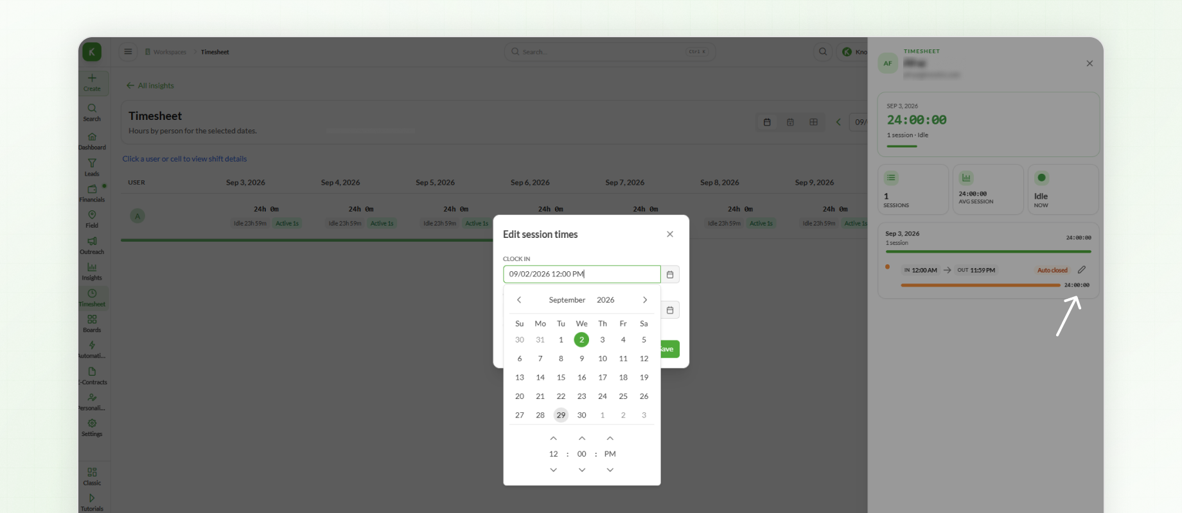
Task: Switch to grid view in Timesheet toolbar
Action: tap(813, 122)
